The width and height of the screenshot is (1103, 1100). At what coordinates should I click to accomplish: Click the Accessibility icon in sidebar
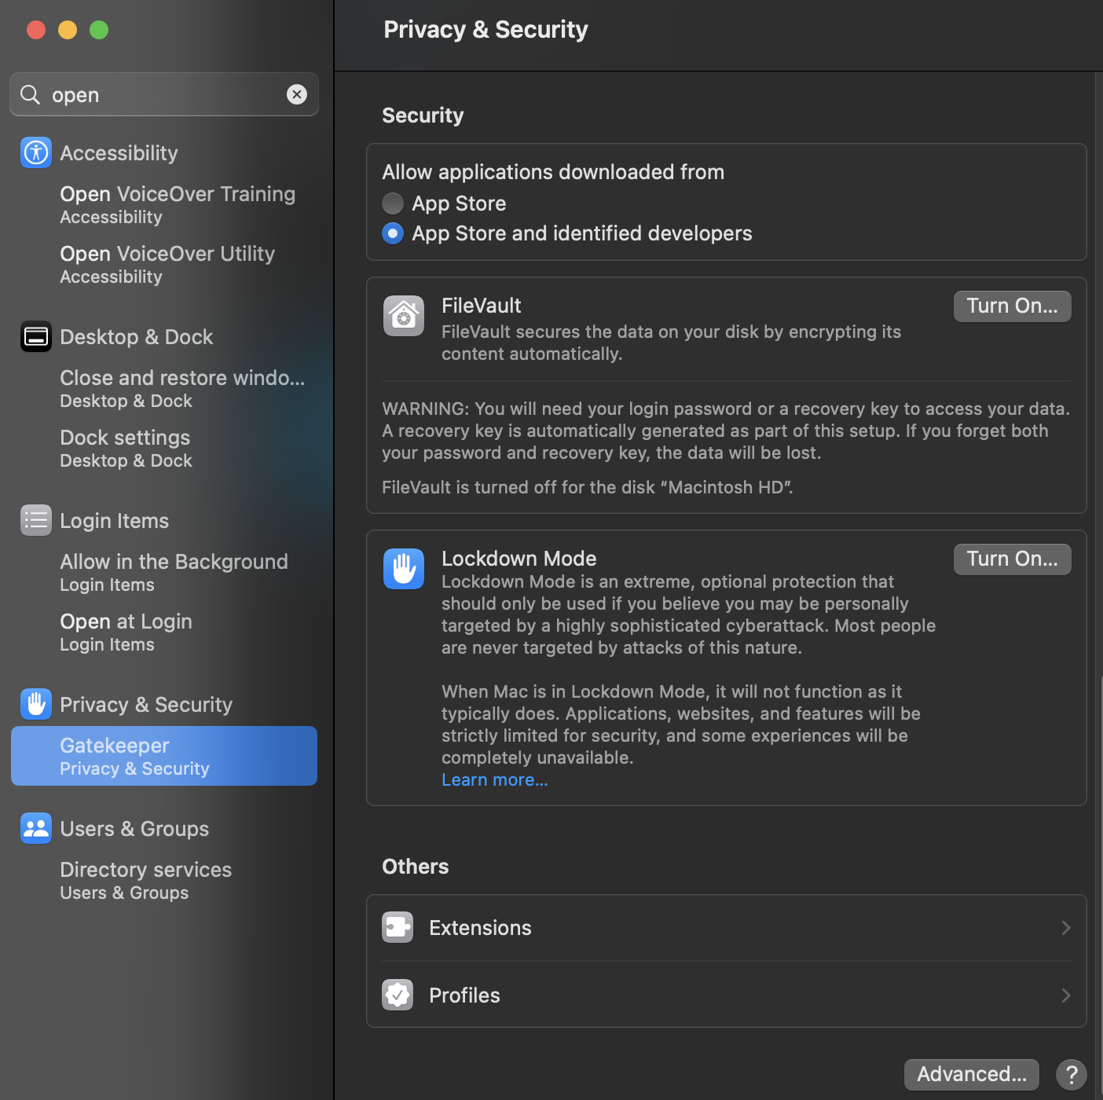pos(36,152)
